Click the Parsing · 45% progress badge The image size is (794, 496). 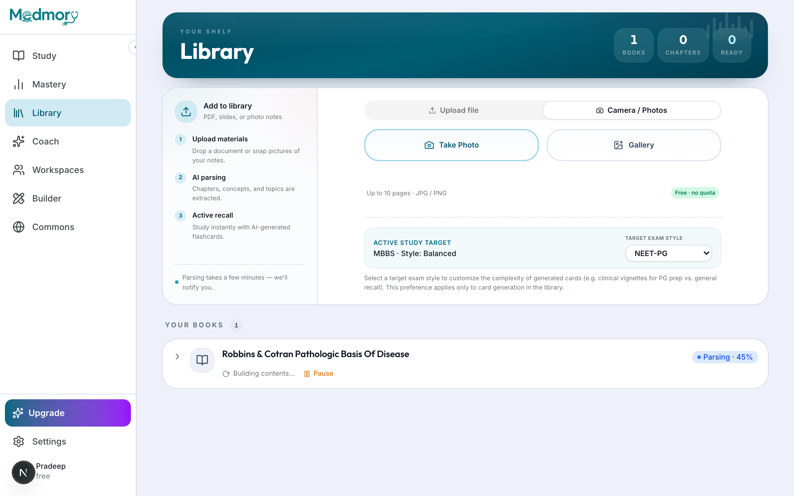[725, 357]
